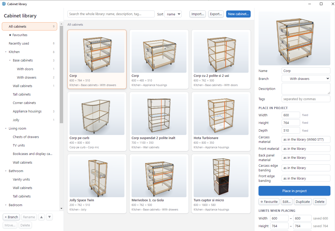The height and width of the screenshot is (231, 335).
Task: Focus the library search field
Action: [x=111, y=14]
